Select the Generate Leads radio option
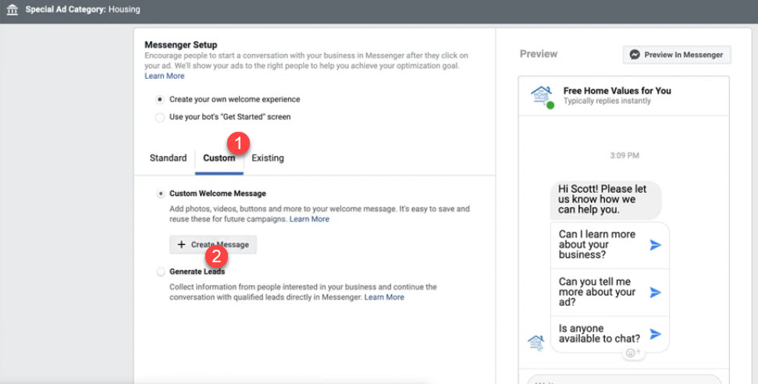Image resolution: width=758 pixels, height=384 pixels. tap(161, 272)
